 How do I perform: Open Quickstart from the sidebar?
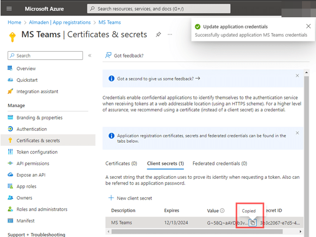pos(27,80)
